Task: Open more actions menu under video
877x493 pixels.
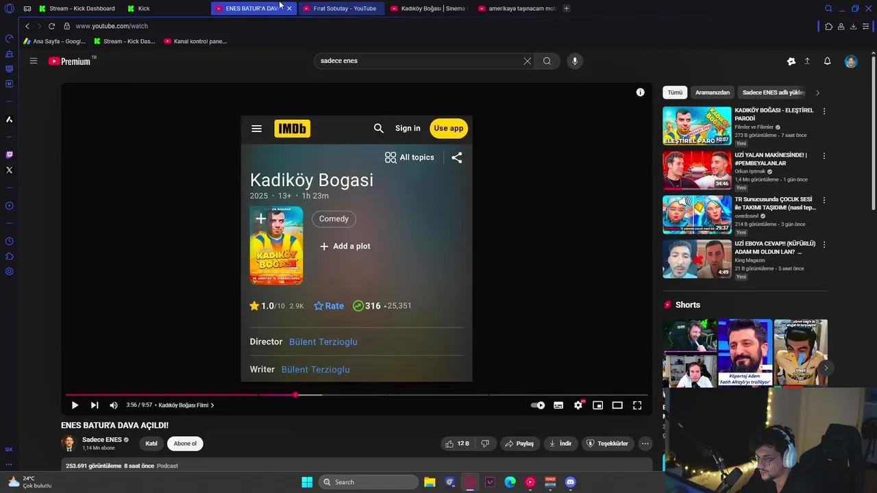Action: [x=645, y=444]
